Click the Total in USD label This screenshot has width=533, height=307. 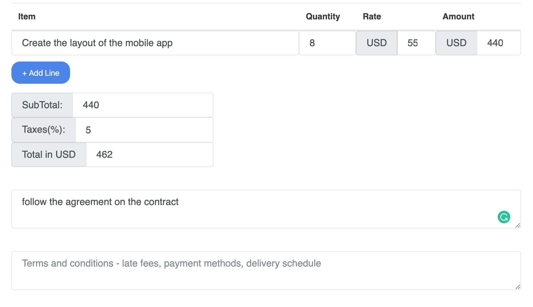pyautogui.click(x=49, y=155)
